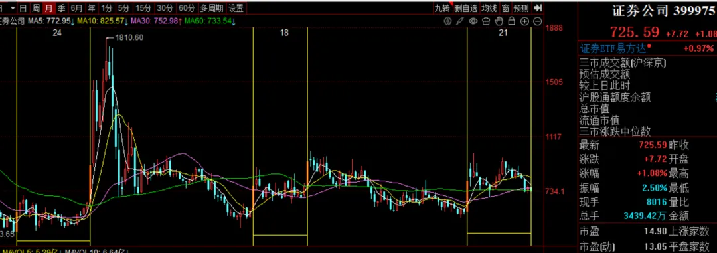The image size is (717, 253).
Task: Switch to the 年 yearly period
Action: click(92, 8)
